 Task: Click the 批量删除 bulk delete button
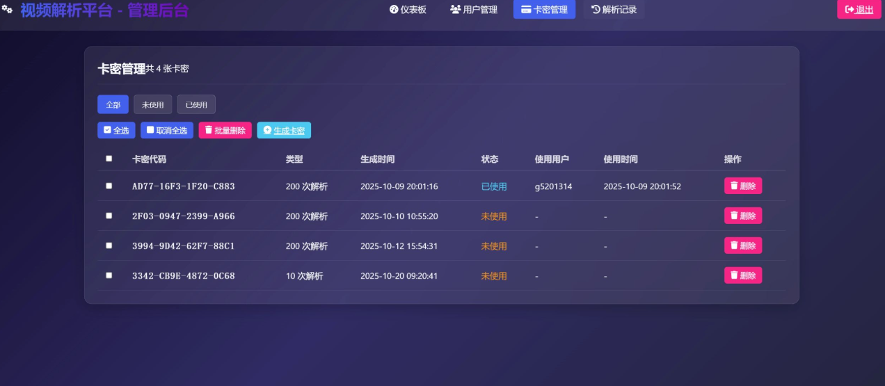click(x=225, y=130)
